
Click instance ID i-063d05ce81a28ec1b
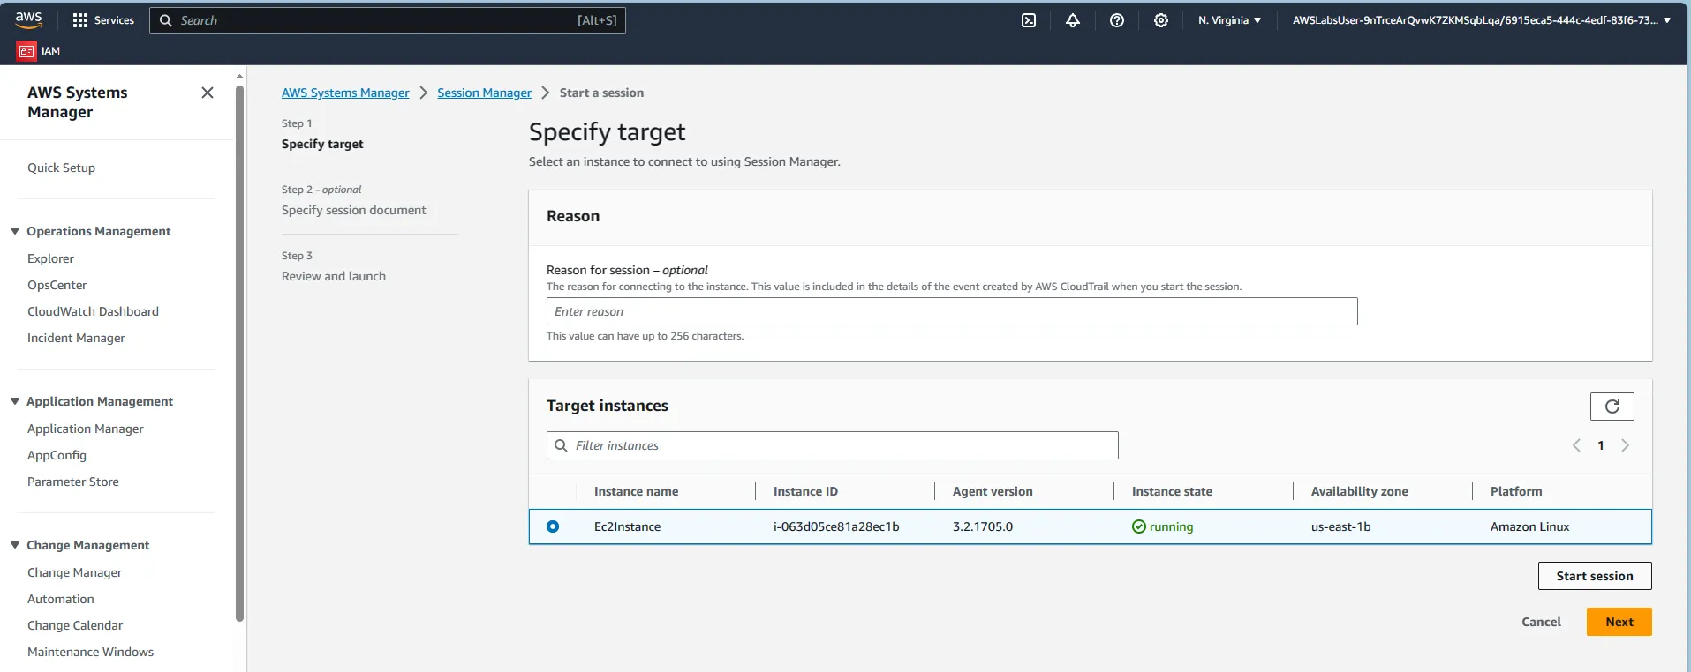coord(836,526)
